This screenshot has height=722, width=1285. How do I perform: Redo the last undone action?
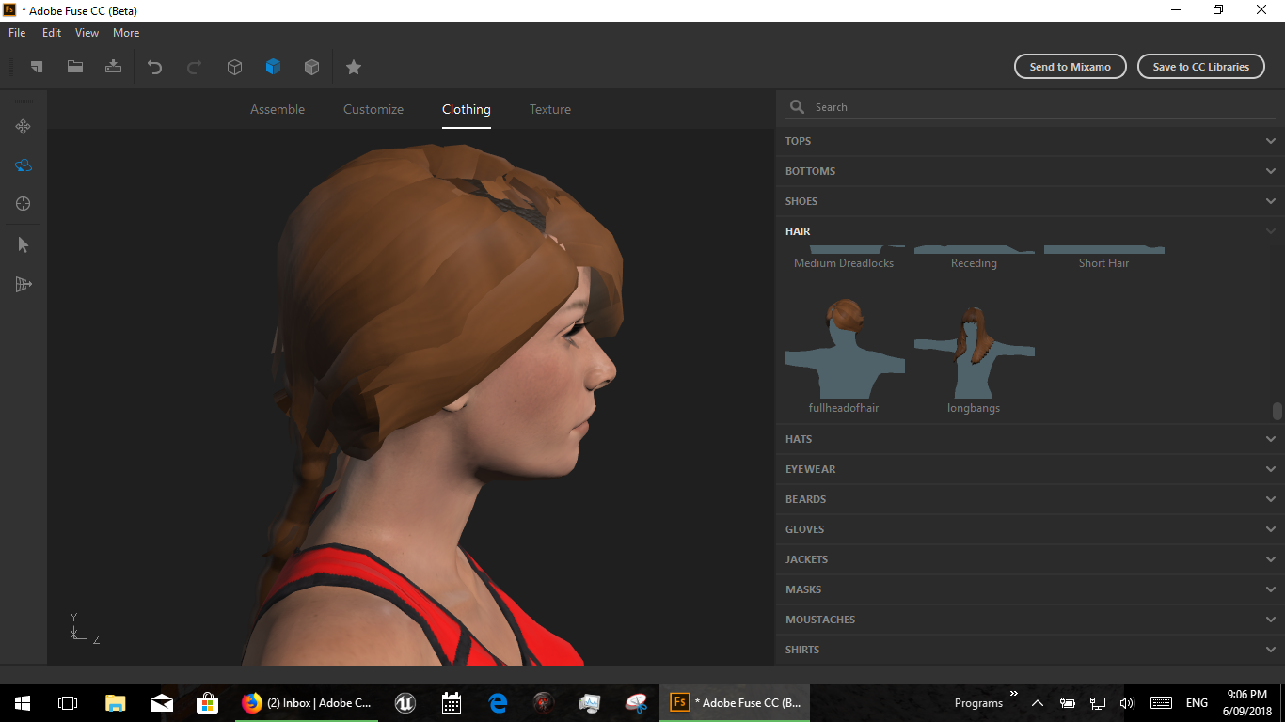tap(194, 67)
